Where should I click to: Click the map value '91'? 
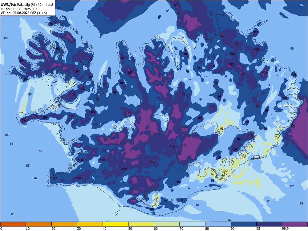point(160,18)
